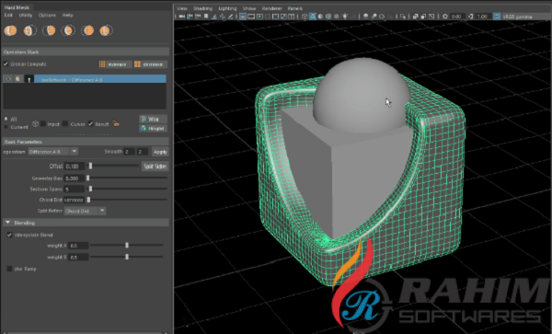Click the orange lock icon beside Result
Image resolution: width=552 pixels, height=334 pixels.
116,123
